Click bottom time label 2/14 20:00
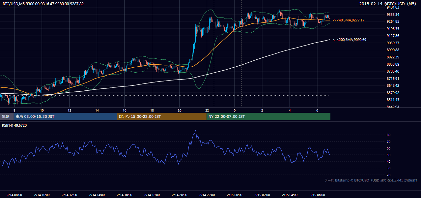Viewport: 421px width, 198px height. (180, 195)
